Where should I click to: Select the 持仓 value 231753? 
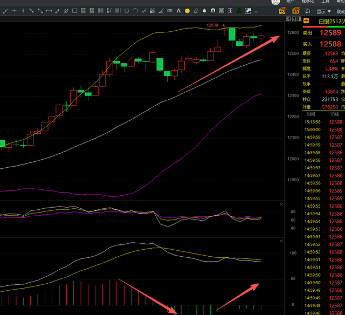pos(330,99)
